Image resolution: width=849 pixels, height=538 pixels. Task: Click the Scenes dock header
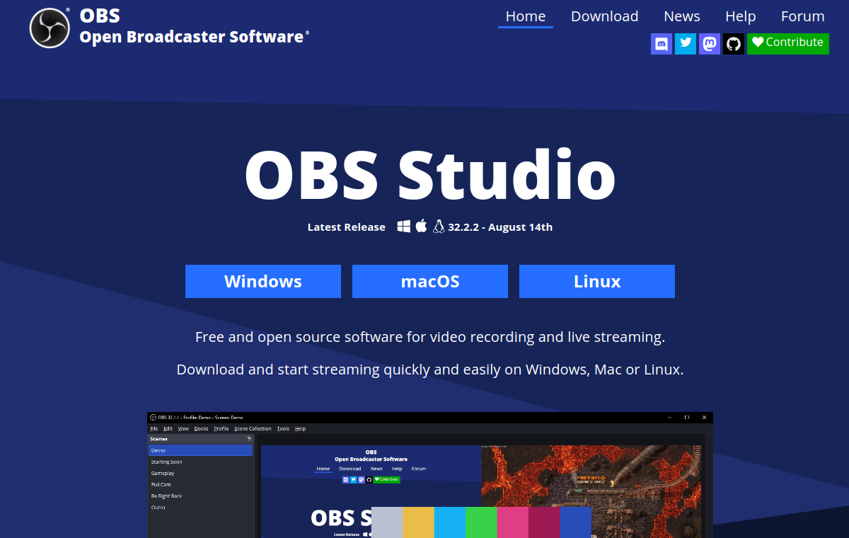pyautogui.click(x=200, y=439)
